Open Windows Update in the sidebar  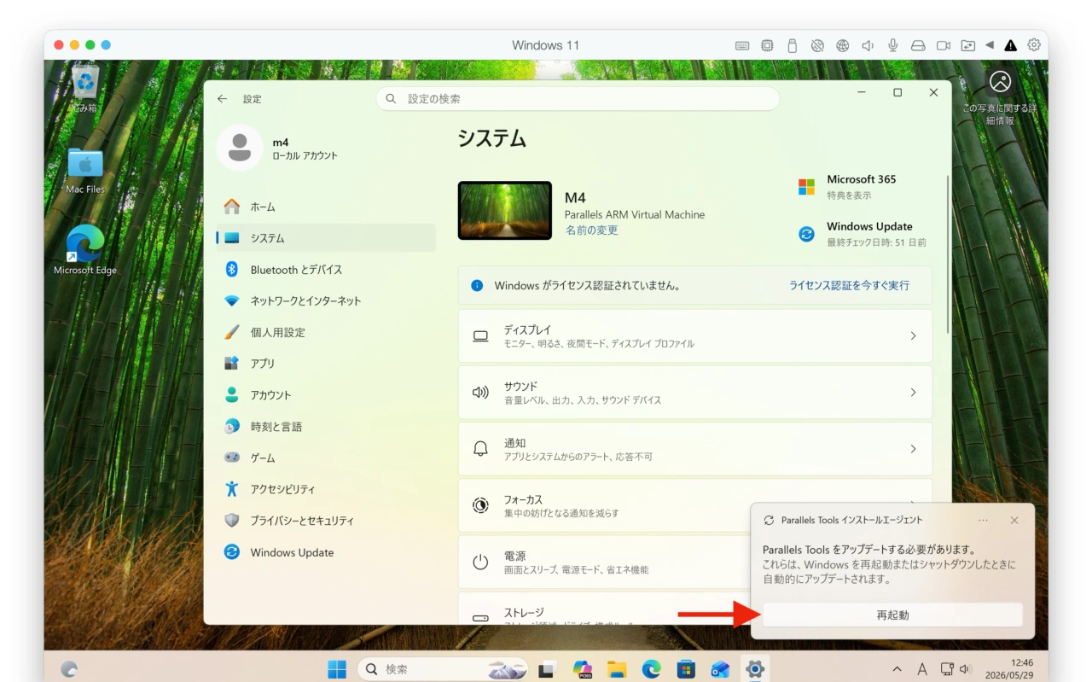(326, 552)
